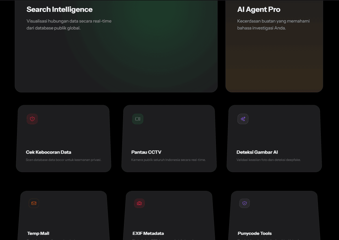Click the 'Kamera publik seluruh Indonesia' description
This screenshot has width=339, height=240.
[168, 160]
